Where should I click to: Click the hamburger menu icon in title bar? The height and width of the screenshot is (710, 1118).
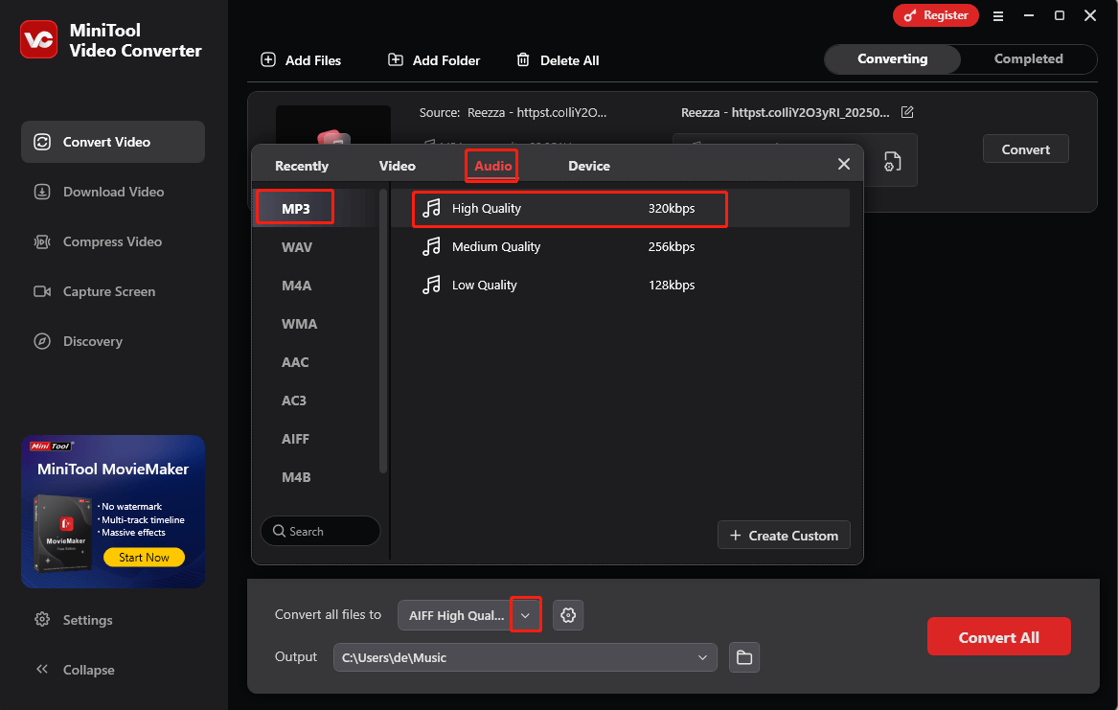998,15
